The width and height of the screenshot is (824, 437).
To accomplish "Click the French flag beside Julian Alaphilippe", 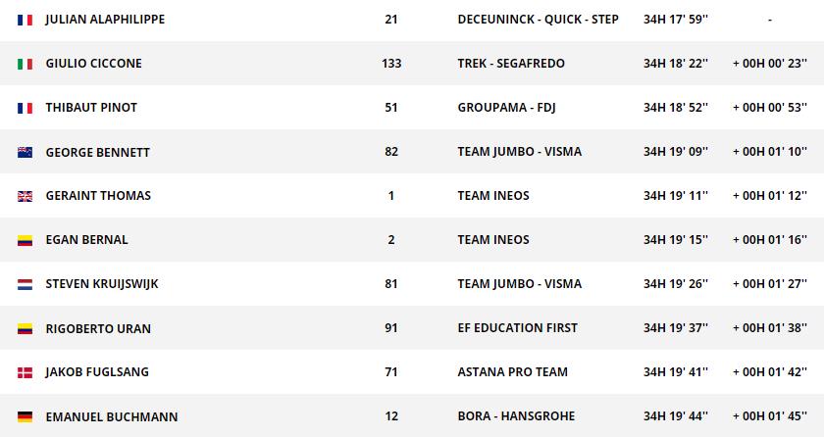I will tap(25, 20).
